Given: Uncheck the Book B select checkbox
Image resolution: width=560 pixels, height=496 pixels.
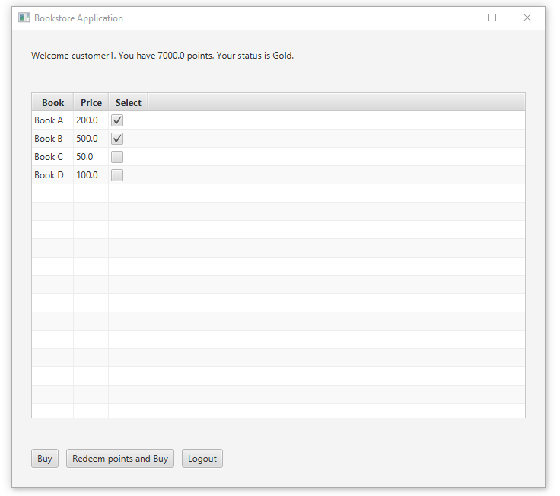Looking at the screenshot, I should 117,139.
